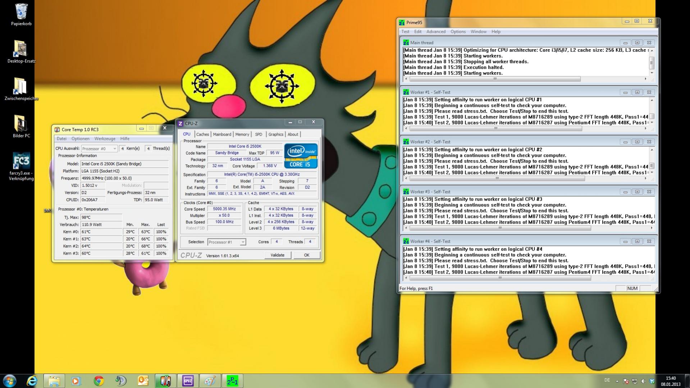690x388 pixels.
Task: Switch to the SPD tab in CPU-Z
Action: (x=259, y=134)
